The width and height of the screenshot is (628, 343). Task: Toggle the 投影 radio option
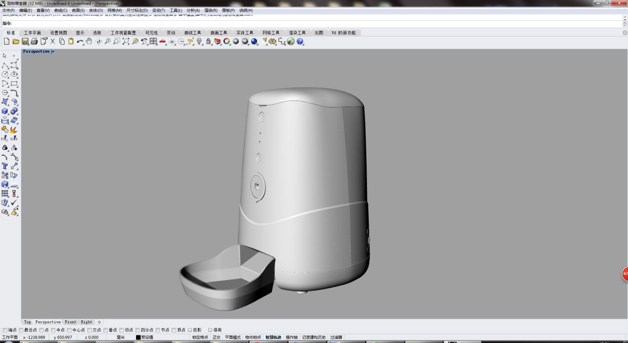tap(190, 330)
